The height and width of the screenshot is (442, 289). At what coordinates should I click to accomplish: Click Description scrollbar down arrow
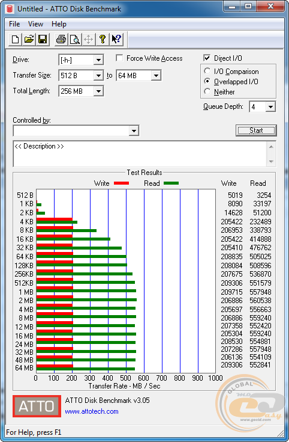(271, 162)
